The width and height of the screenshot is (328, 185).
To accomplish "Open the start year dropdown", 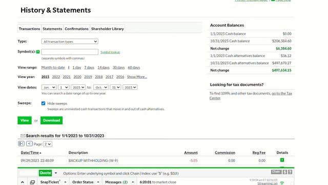I will 78,87.
